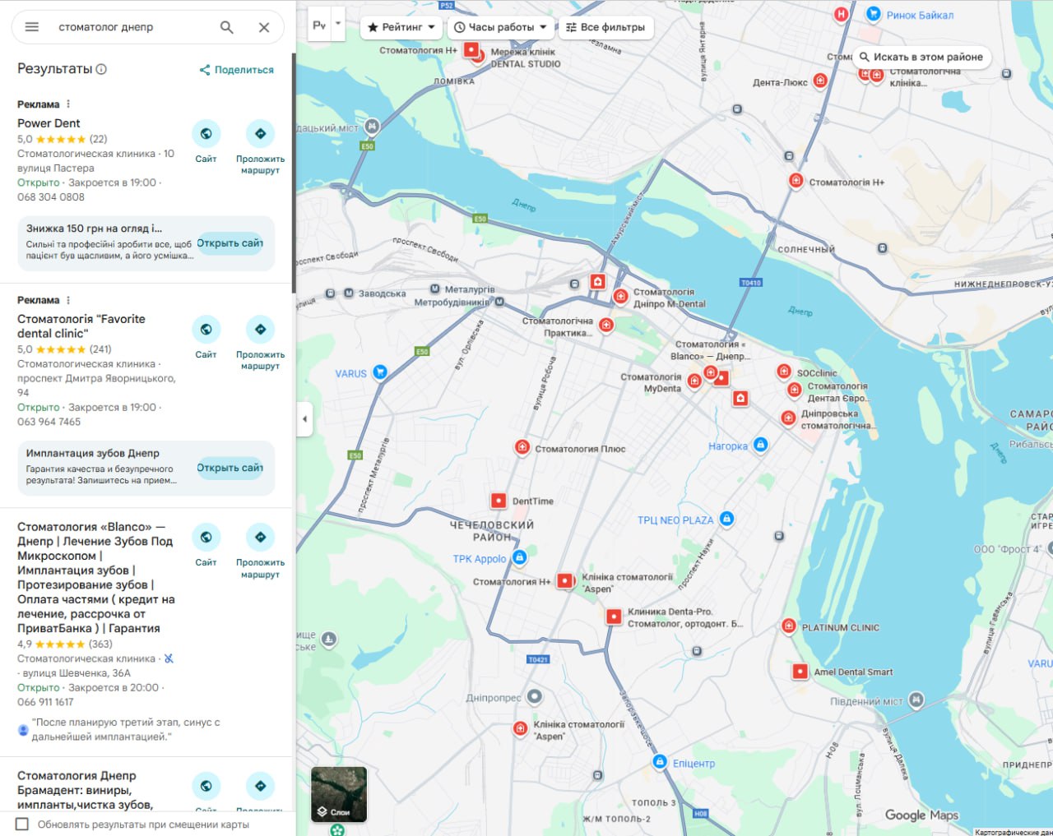This screenshot has width=1053, height=836.
Task: Collapse the results sidebar with the chevron
Action: pos(304,419)
